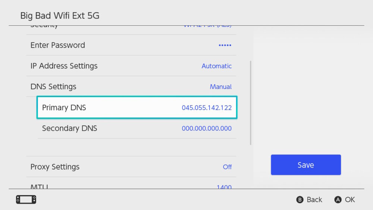Screen dimensions: 373x210
Task: Click the Switch console icon
Action: [26, 200]
